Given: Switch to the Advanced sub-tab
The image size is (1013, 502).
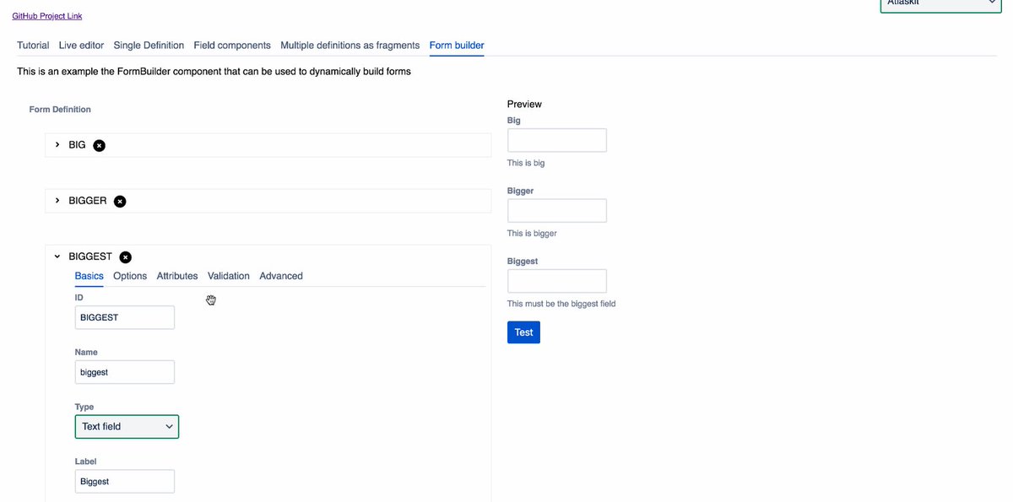Looking at the screenshot, I should click(x=281, y=276).
